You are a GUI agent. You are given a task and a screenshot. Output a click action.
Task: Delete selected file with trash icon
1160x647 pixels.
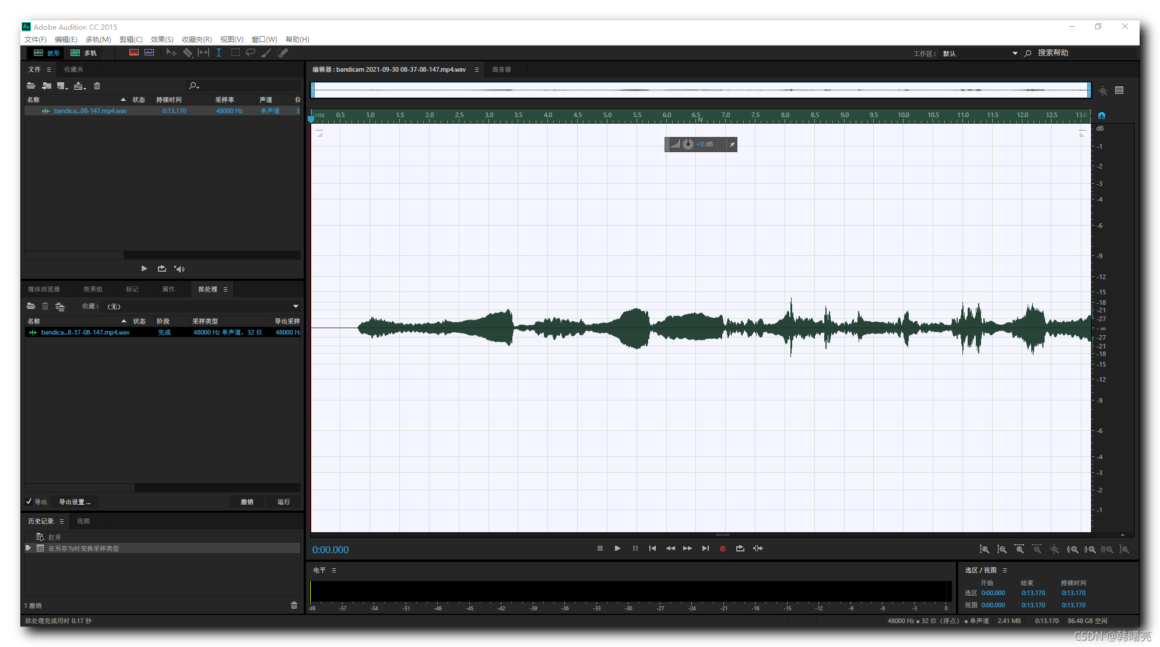[97, 86]
